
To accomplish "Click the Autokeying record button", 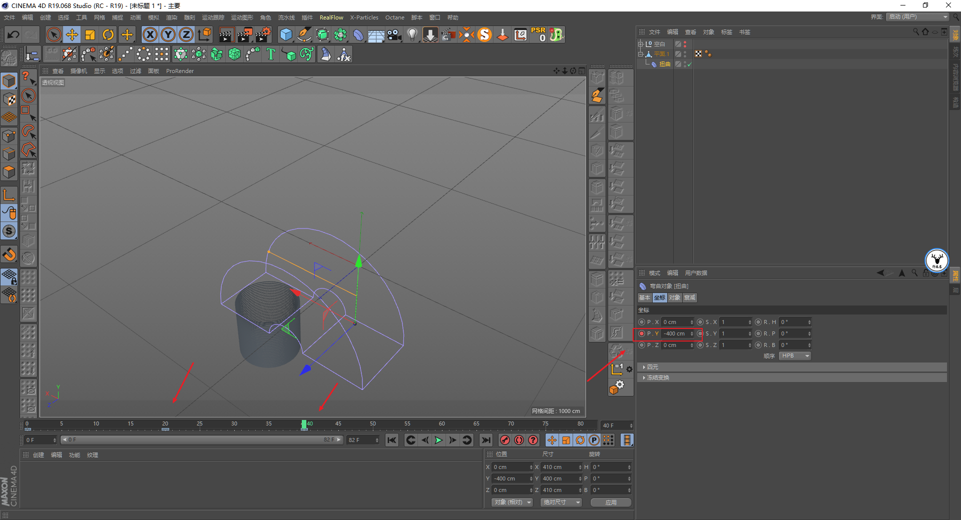I will point(519,440).
